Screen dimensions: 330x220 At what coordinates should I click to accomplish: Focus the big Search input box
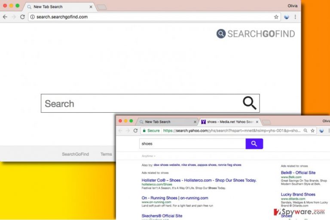[150, 103]
